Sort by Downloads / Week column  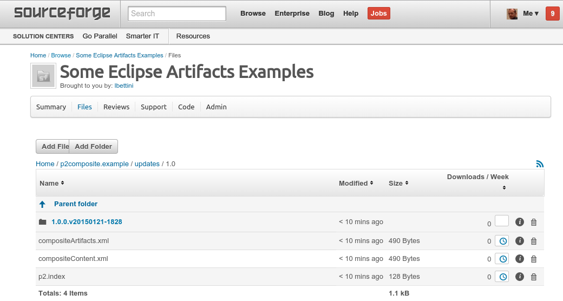(477, 181)
